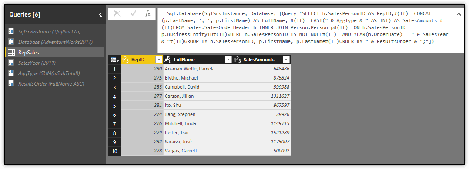Click the SalesAmounts value 500092

(x=262, y=151)
